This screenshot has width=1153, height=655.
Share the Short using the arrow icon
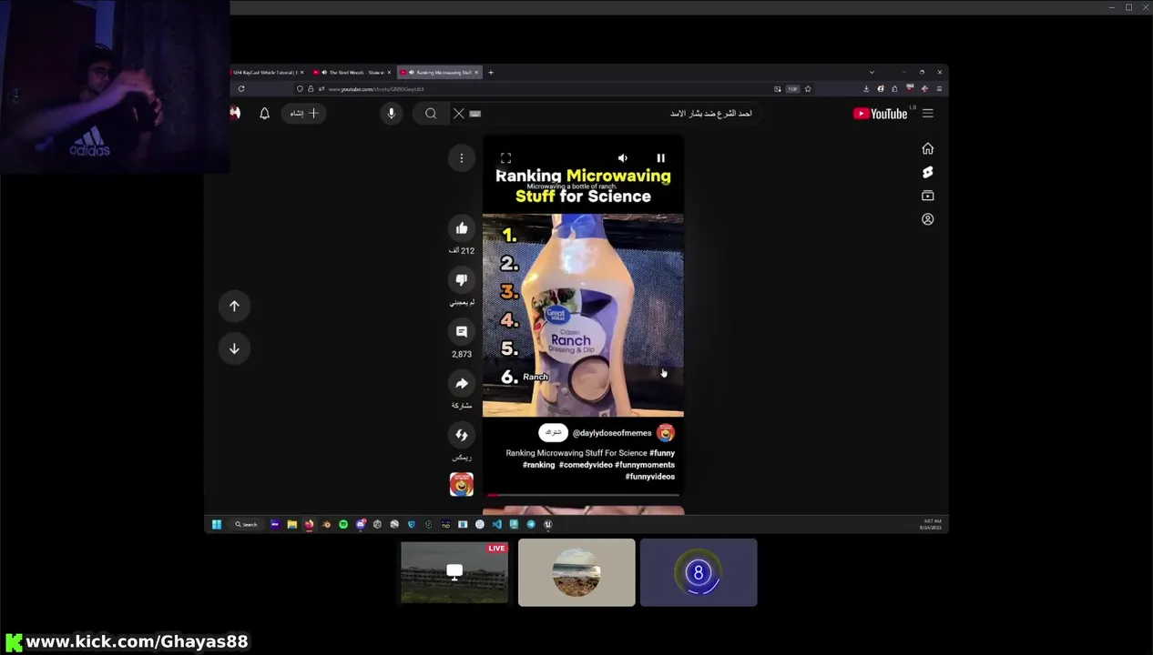point(462,384)
